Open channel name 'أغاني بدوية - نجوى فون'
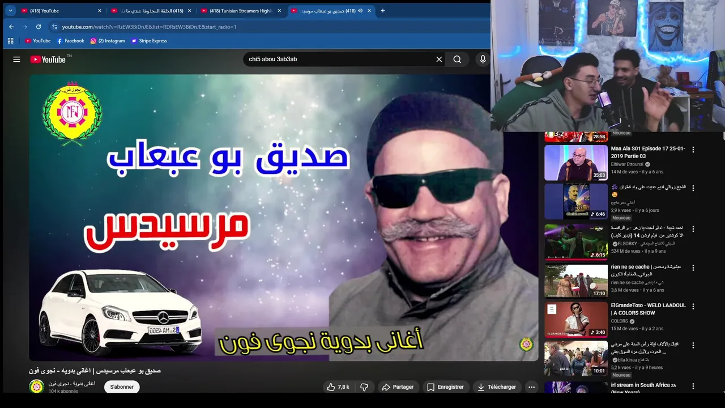The height and width of the screenshot is (408, 725). click(72, 384)
